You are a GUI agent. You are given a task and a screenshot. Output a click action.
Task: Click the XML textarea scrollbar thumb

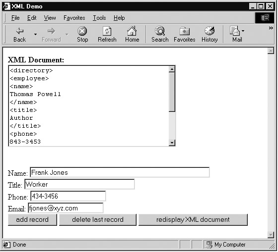(172, 92)
